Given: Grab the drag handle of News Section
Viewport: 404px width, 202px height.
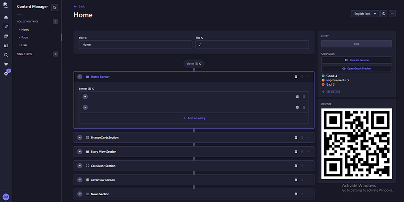Looking at the screenshot, I should pyautogui.click(x=303, y=194).
